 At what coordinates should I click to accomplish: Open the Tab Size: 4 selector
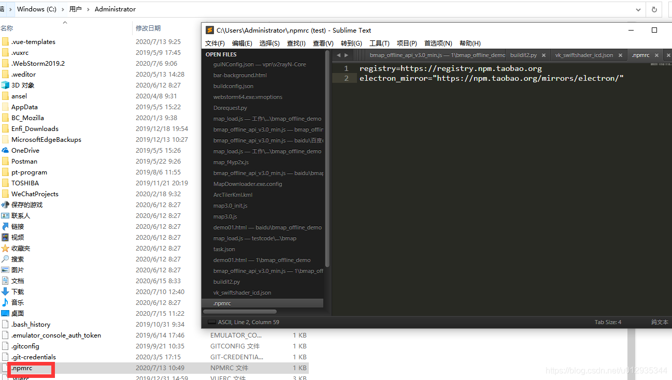tap(608, 322)
